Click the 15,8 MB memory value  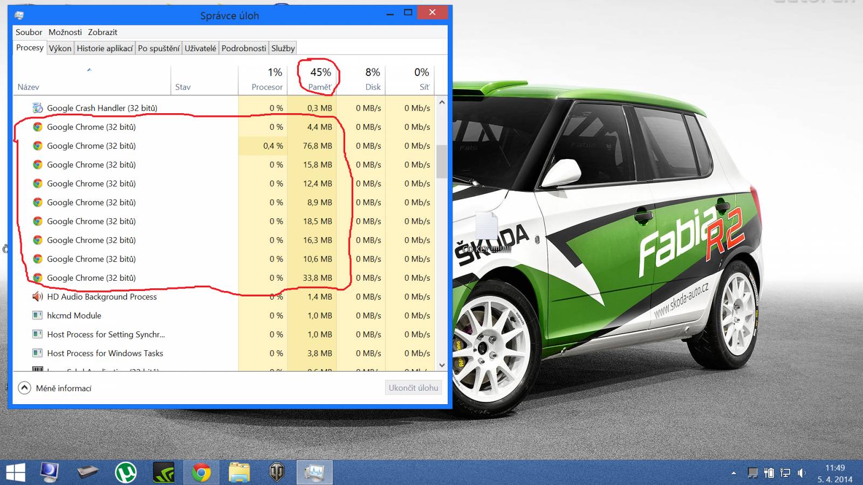tap(317, 164)
